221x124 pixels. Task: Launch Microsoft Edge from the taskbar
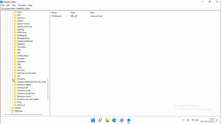[114, 120]
